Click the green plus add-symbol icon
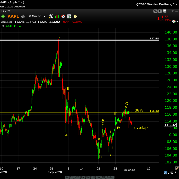Viewport: 179px width, 179px height. [x=3, y=16]
